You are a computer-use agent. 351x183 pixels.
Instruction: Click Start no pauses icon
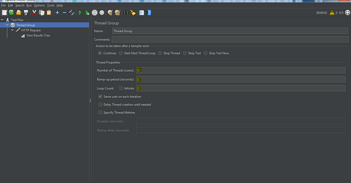coord(87,13)
